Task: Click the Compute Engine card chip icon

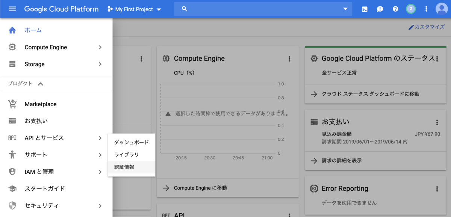Action: click(165, 59)
